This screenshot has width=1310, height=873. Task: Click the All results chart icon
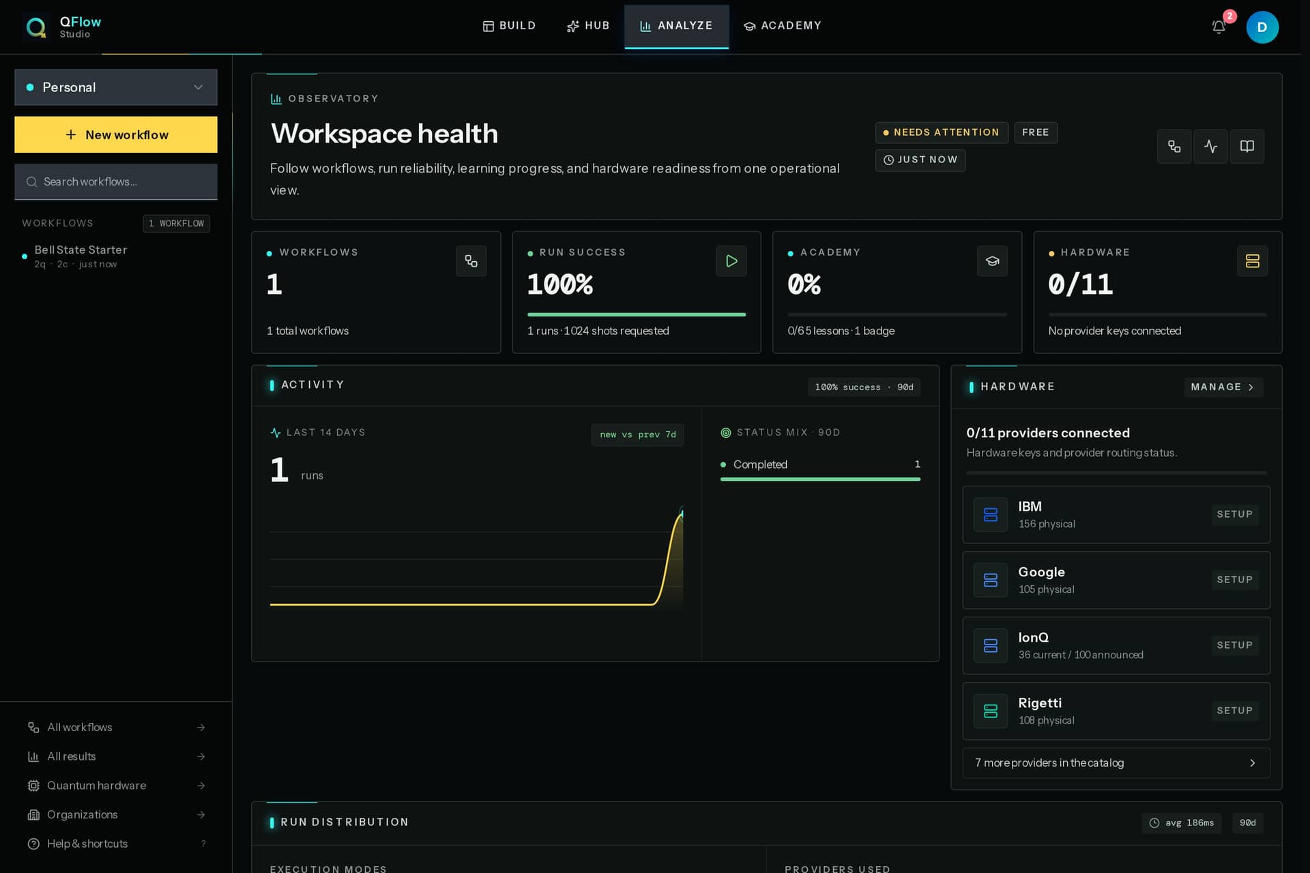pos(33,756)
